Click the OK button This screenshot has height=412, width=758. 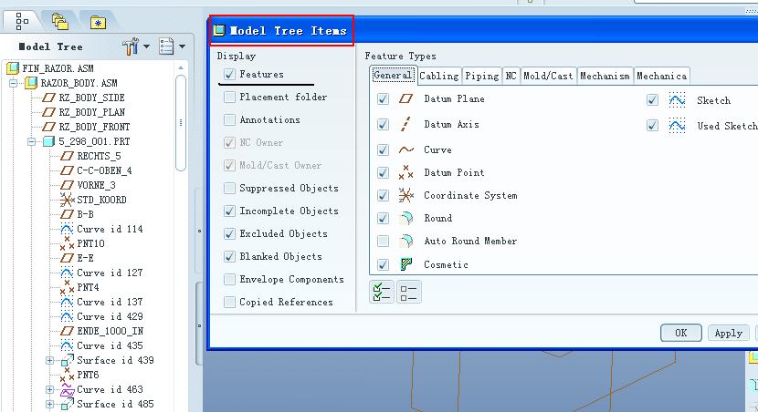pyautogui.click(x=680, y=333)
